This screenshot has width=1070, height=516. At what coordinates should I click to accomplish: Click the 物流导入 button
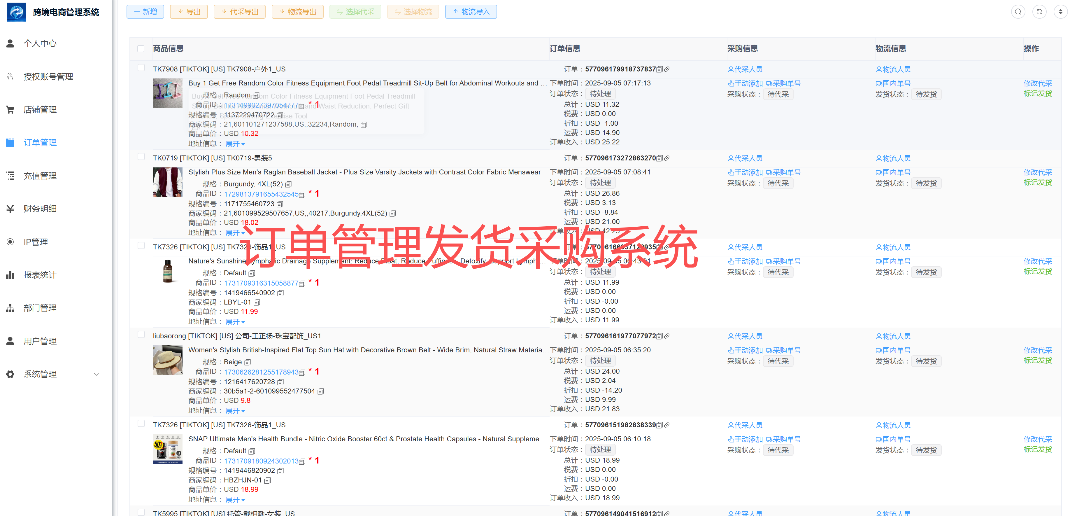click(471, 12)
